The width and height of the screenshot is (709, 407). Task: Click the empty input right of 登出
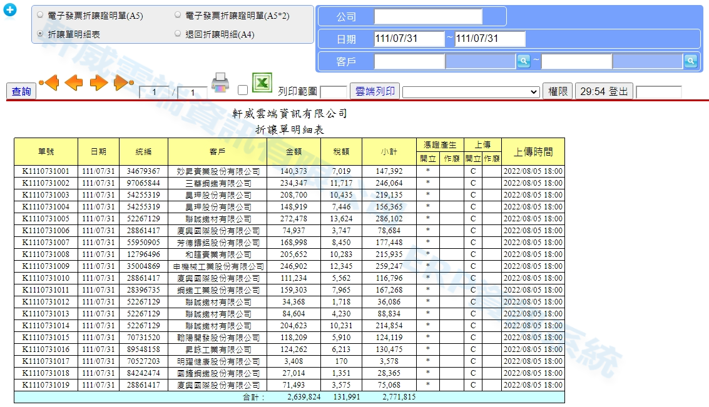[658, 92]
